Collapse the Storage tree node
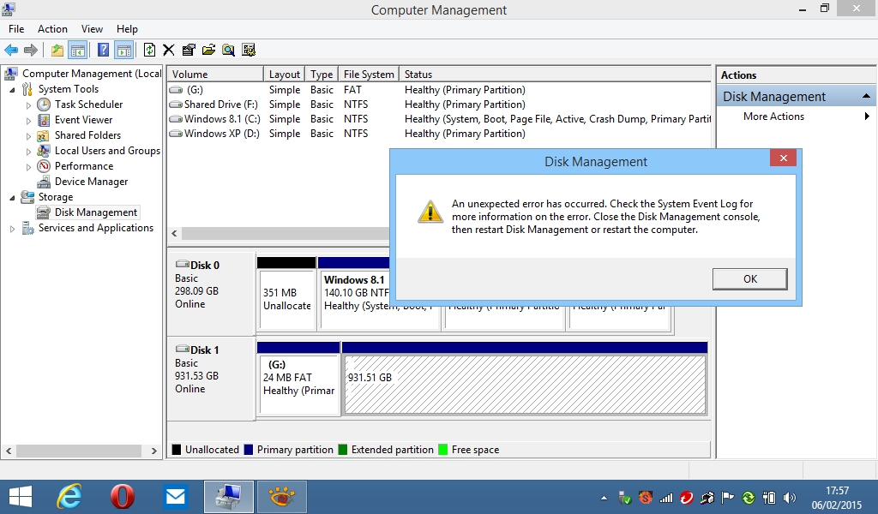 coord(12,197)
